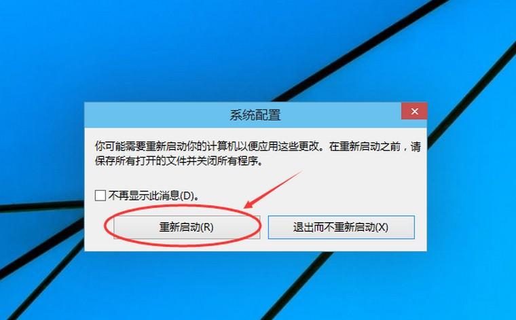Click the empty title bar area left of 系统配置
Viewport: 516px width, 320px height.
coord(157,115)
